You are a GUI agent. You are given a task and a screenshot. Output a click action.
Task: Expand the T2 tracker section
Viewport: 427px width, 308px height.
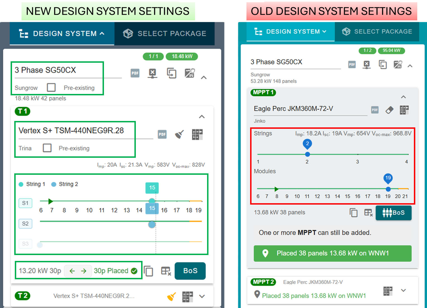202,296
